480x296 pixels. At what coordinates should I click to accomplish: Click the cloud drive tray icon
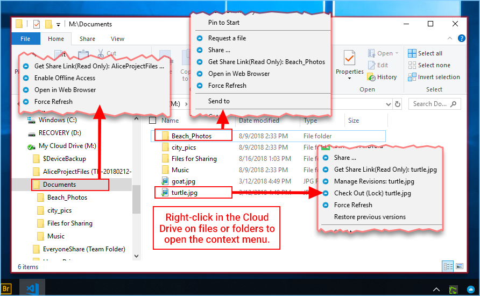tap(471, 289)
